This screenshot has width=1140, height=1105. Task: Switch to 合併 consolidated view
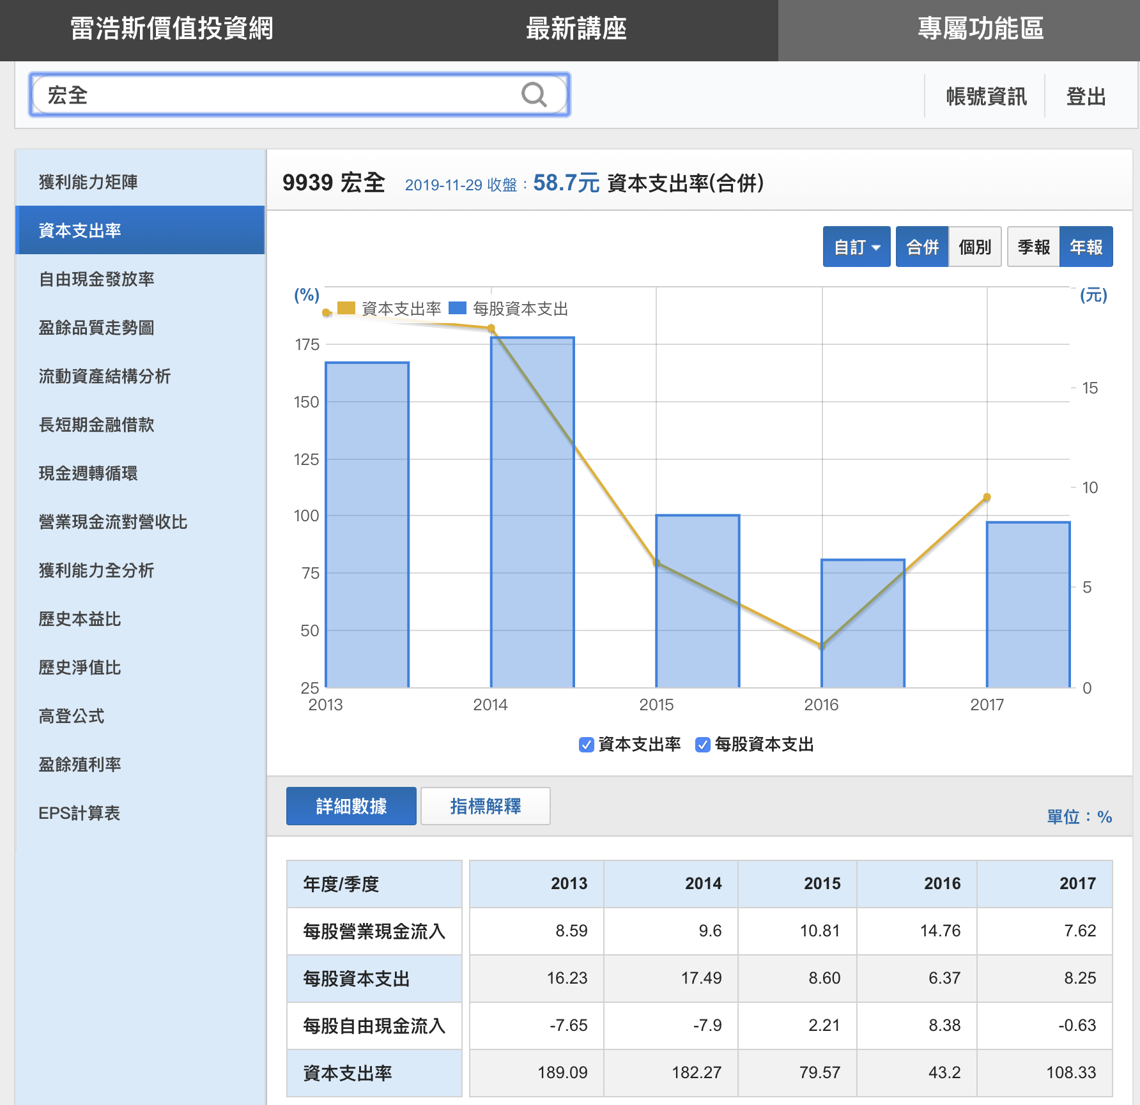pyautogui.click(x=922, y=247)
